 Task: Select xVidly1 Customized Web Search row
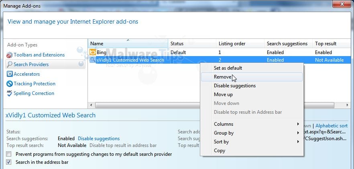(220, 60)
